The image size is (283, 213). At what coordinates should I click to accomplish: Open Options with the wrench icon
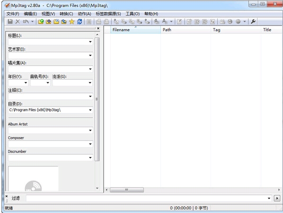tap(253, 22)
